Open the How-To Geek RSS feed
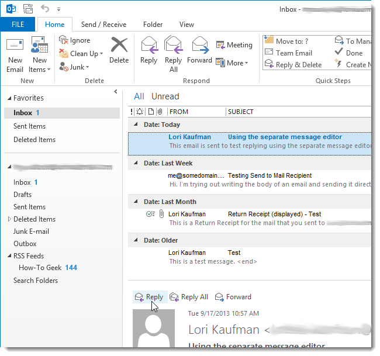This screenshot has width=380, height=356. tap(48, 268)
